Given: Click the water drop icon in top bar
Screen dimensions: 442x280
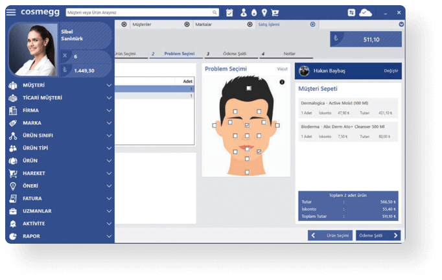Looking at the screenshot, I should coord(254,12).
